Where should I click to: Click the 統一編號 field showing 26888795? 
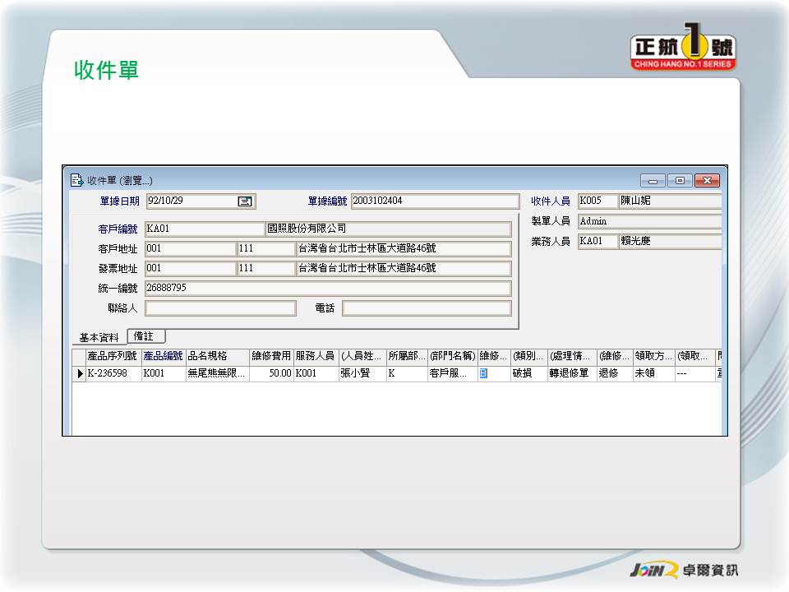[x=327, y=289]
